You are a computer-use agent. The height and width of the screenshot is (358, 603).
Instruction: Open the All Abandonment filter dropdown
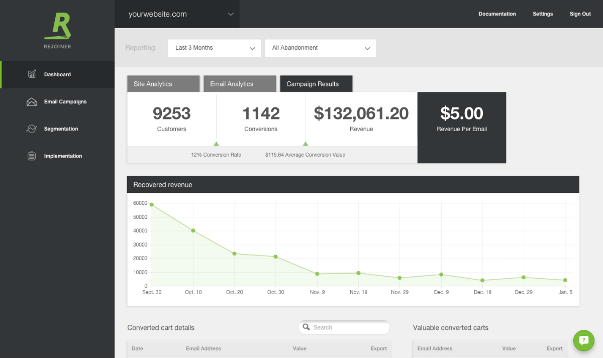pos(320,48)
